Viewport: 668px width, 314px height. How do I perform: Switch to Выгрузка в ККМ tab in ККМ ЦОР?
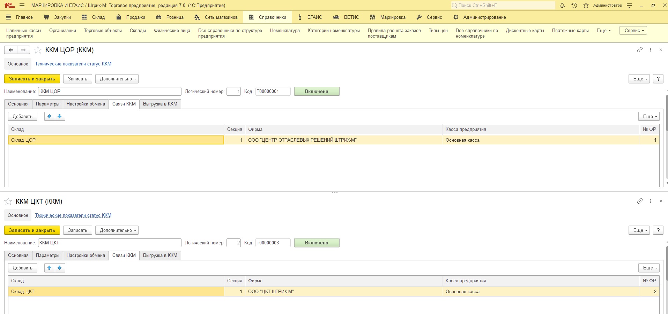coord(160,104)
